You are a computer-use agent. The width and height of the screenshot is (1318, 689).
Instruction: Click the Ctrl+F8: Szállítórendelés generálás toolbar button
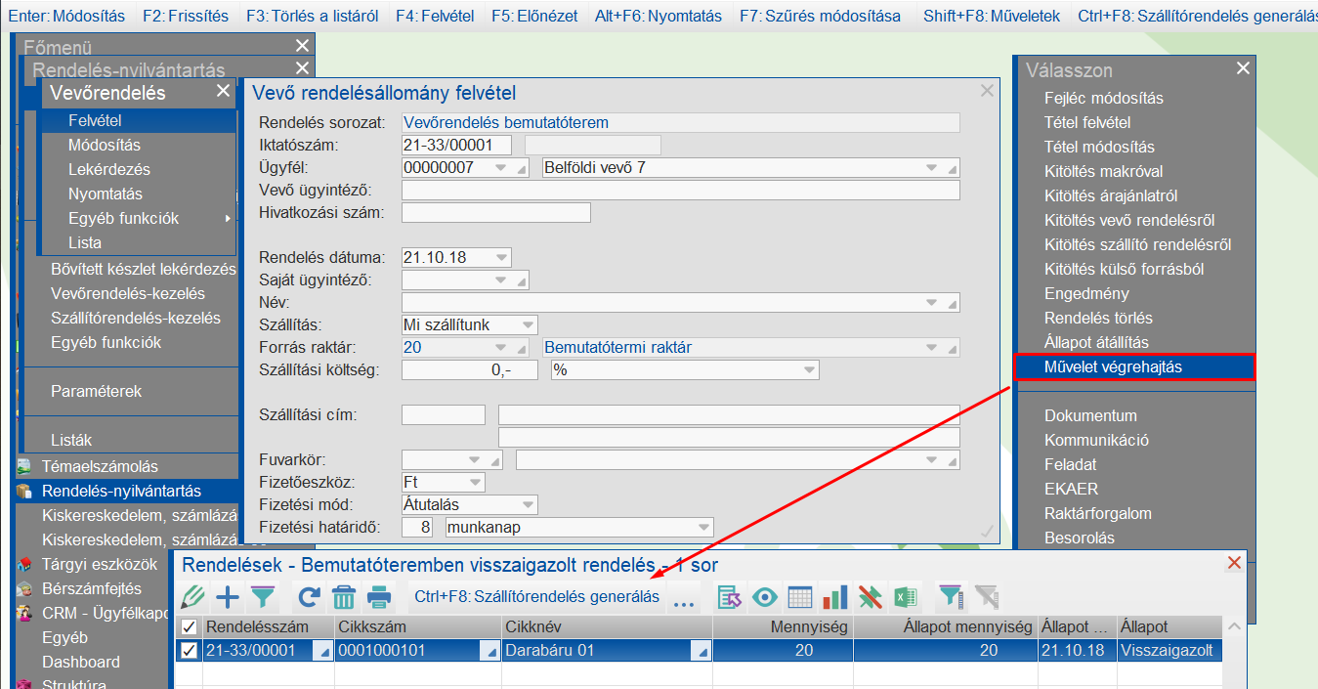(x=536, y=596)
